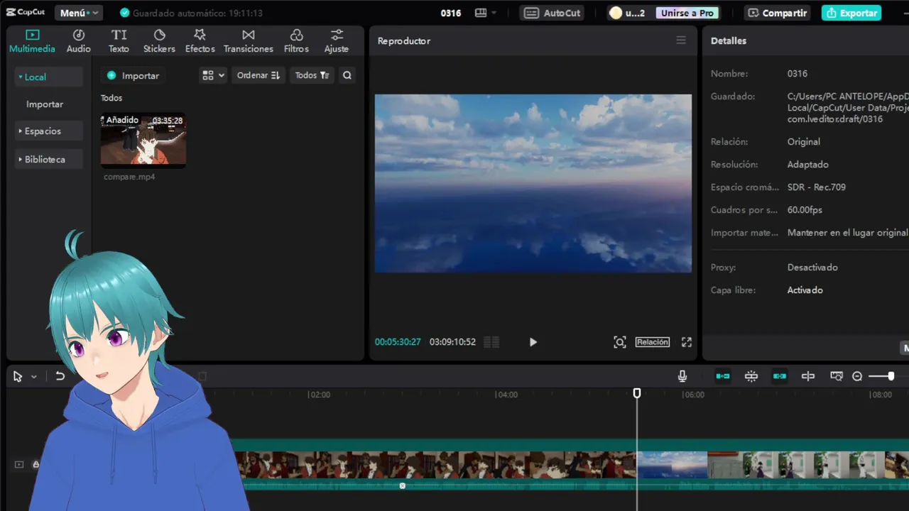Click the keyframe marker on the audio track
The height and width of the screenshot is (511, 909).
point(403,486)
